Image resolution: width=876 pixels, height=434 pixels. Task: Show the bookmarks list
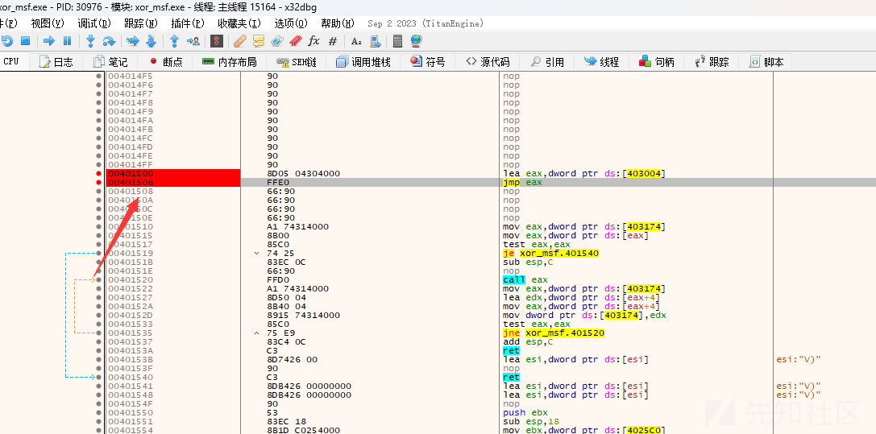(x=296, y=41)
